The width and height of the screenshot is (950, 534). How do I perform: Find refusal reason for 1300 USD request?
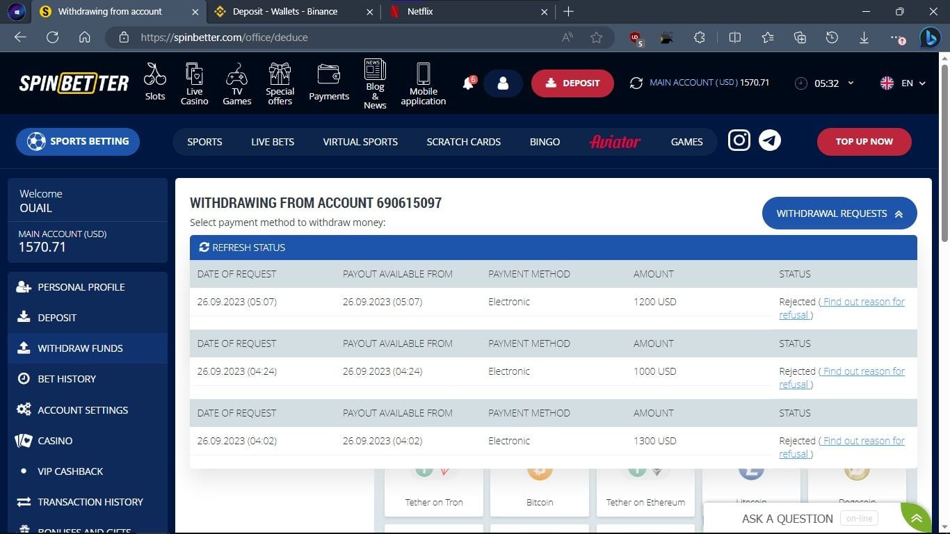(x=842, y=447)
